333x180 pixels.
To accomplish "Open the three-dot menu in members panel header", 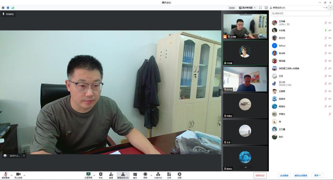I will click(324, 7).
